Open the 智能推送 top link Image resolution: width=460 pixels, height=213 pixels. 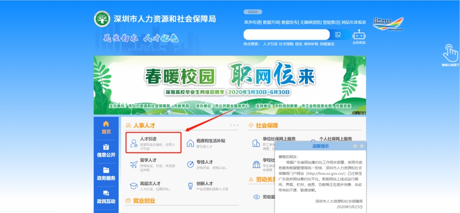click(331, 22)
